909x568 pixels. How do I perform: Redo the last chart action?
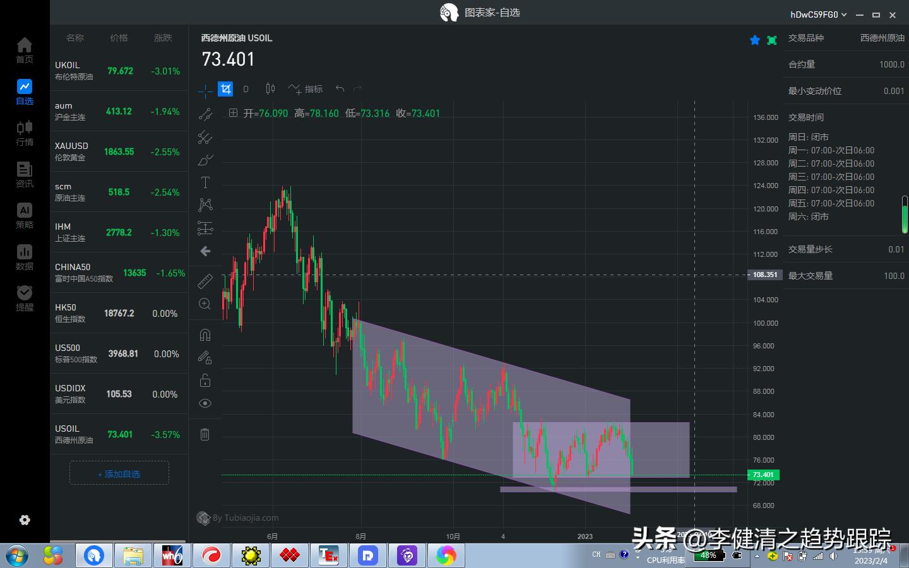358,89
